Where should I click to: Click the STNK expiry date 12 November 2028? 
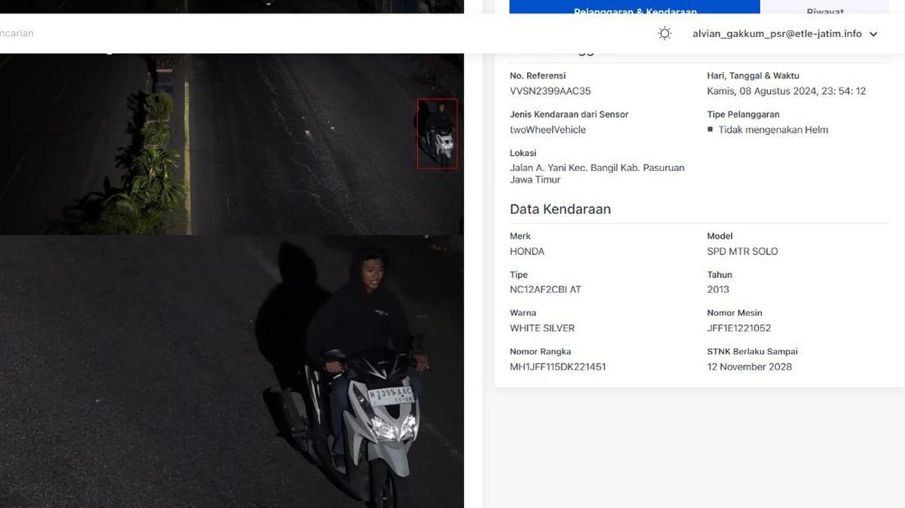[x=750, y=366]
